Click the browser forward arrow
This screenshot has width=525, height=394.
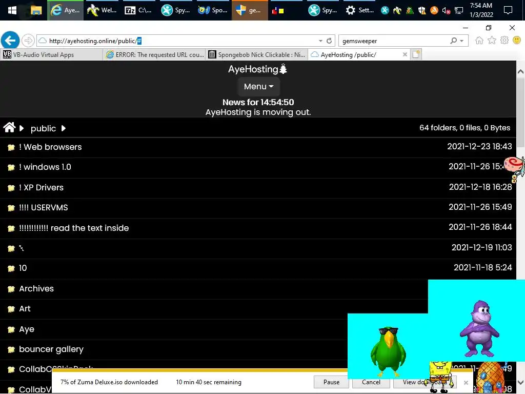[28, 41]
